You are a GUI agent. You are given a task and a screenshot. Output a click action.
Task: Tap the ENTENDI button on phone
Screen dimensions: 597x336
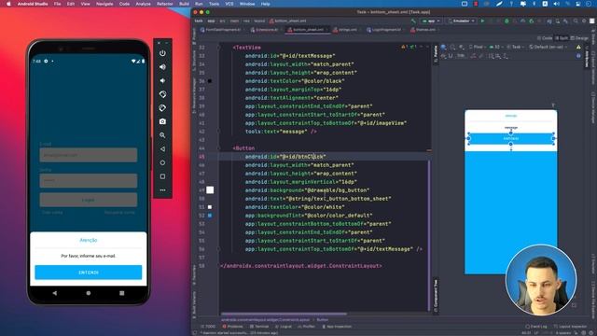pos(89,273)
